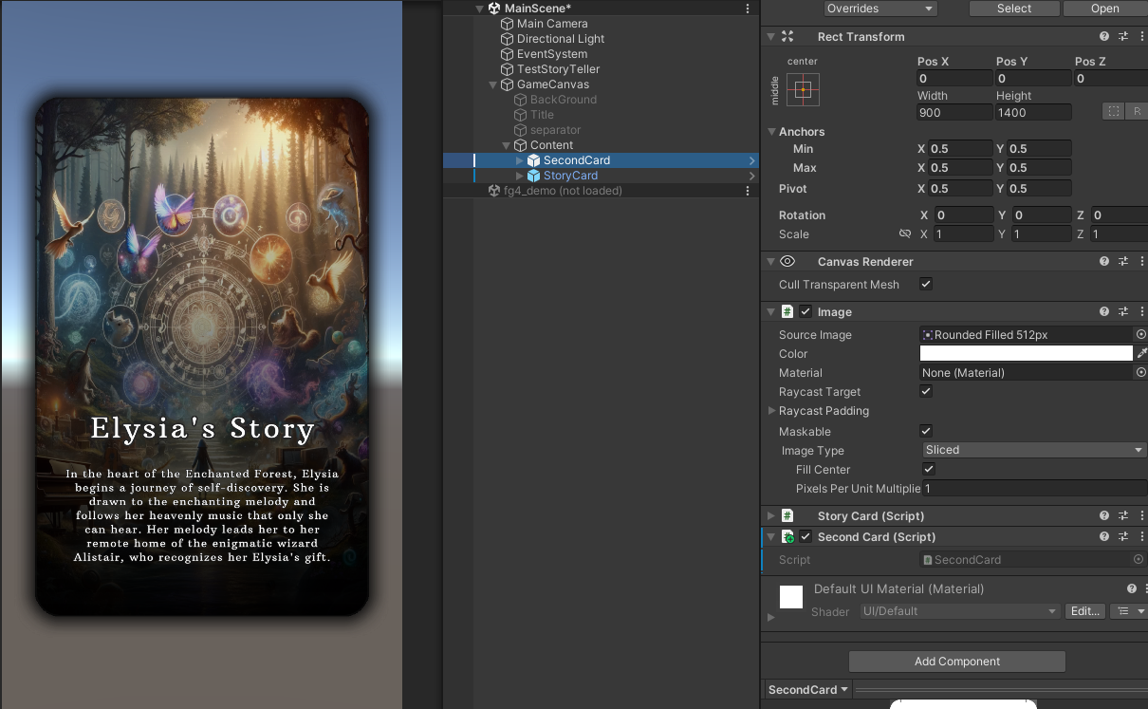Open object picker for Source Image
This screenshot has width=1148, height=709.
tap(1140, 335)
